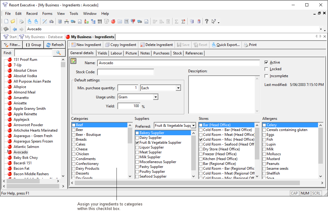Open the Record menu
328x213 pixels.
point(32,14)
